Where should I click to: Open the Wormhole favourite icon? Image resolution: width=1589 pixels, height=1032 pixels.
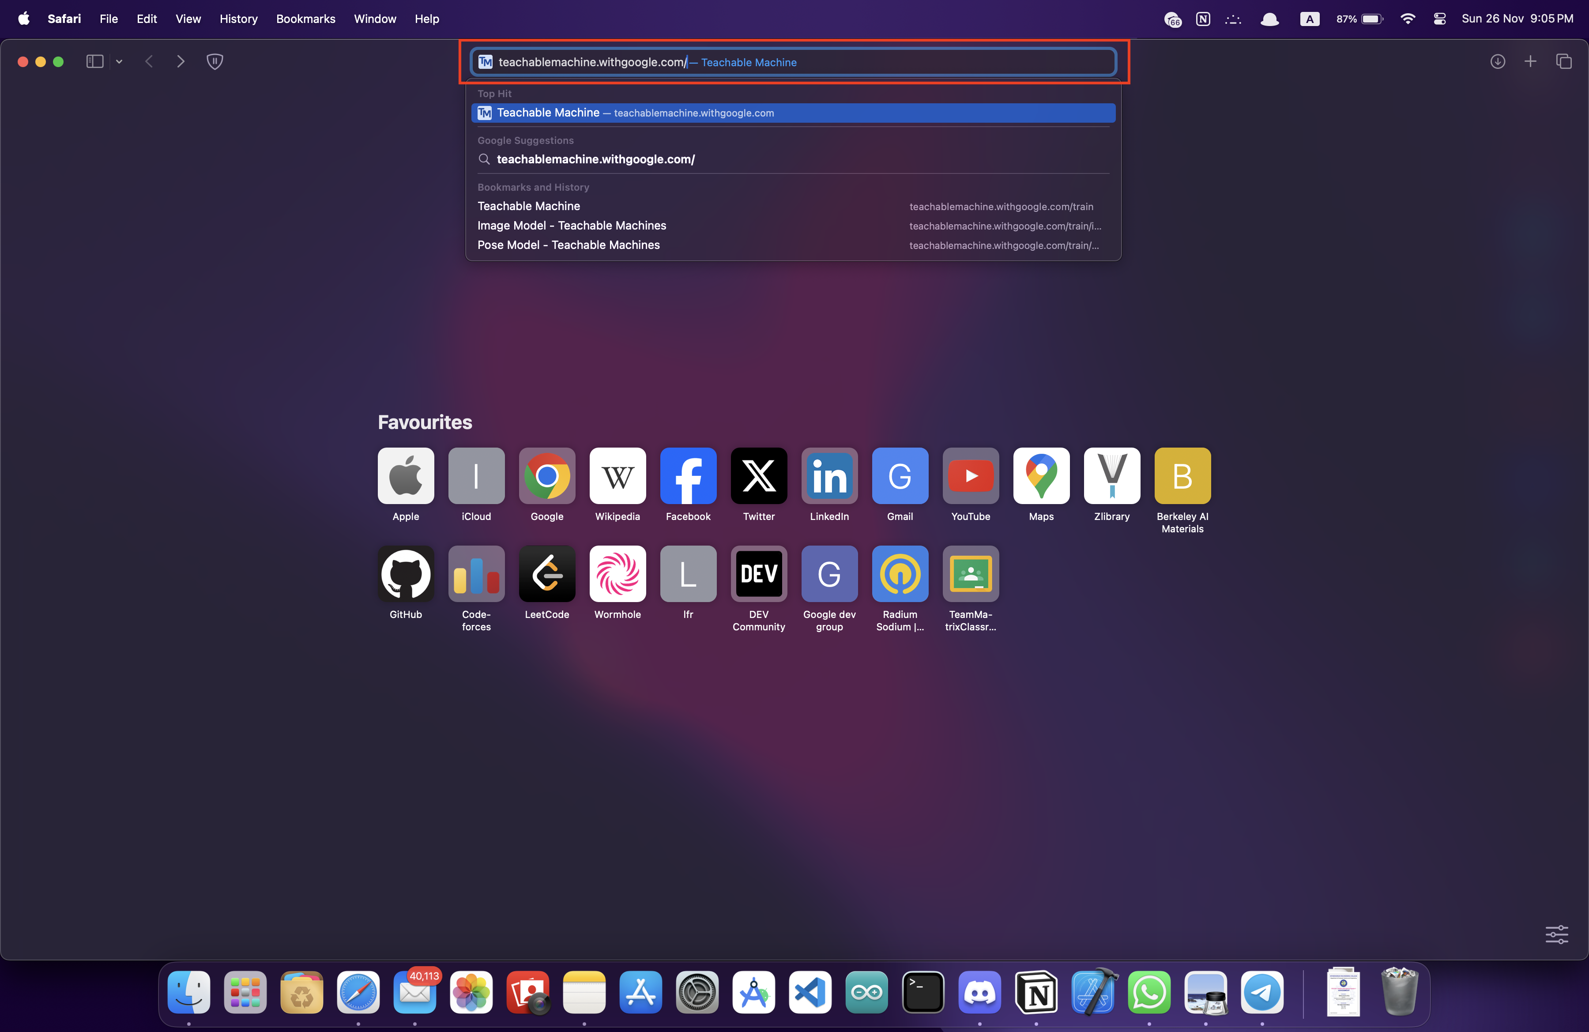pyautogui.click(x=617, y=574)
